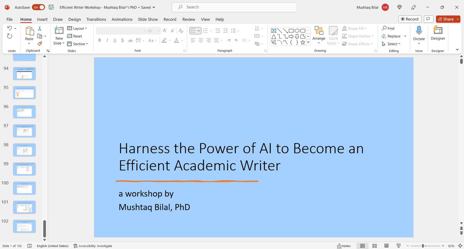Click Accessibility: Investigate in status bar
The height and width of the screenshot is (249, 464).
click(93, 246)
